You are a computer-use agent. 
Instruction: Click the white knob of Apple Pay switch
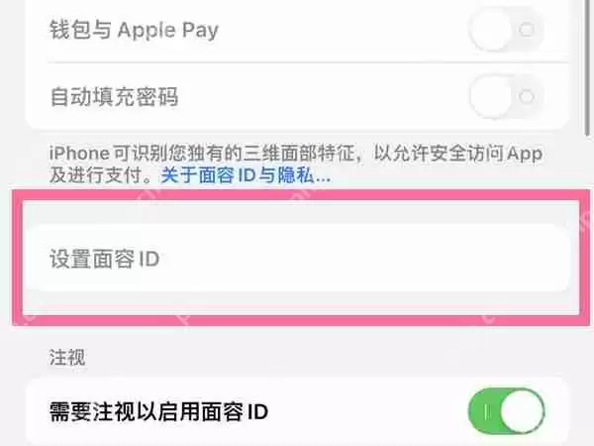[x=491, y=30]
